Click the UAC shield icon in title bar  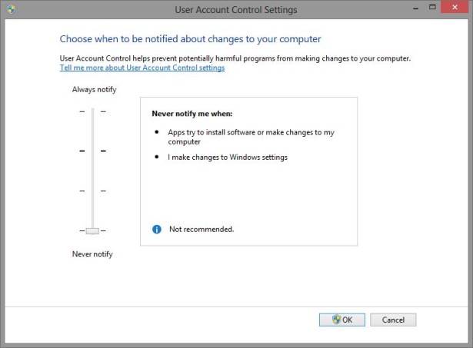pyautogui.click(x=12, y=9)
